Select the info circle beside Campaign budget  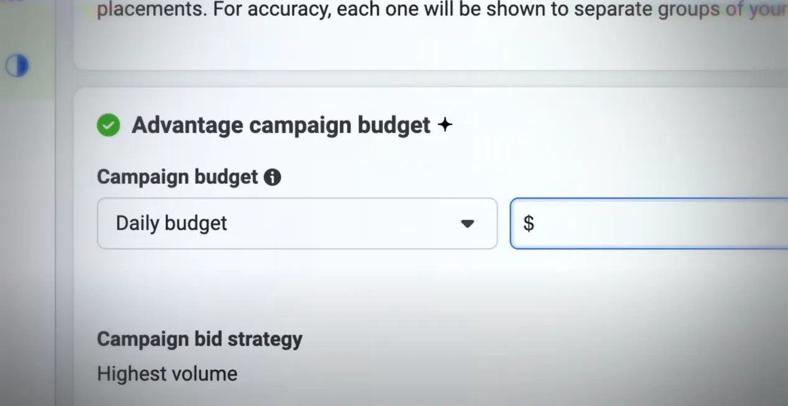[272, 177]
